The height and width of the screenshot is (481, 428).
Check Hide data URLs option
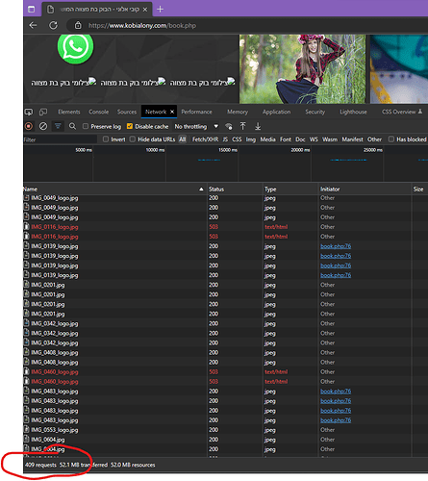click(x=133, y=139)
